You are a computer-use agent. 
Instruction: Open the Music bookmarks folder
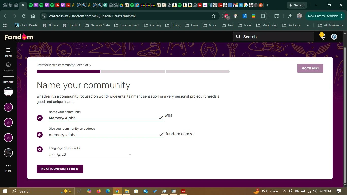[x=210, y=25]
